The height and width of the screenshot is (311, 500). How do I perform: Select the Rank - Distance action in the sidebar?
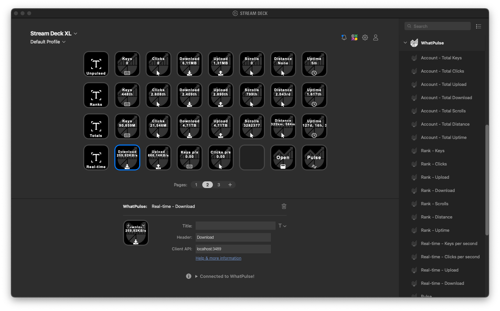pos(436,217)
